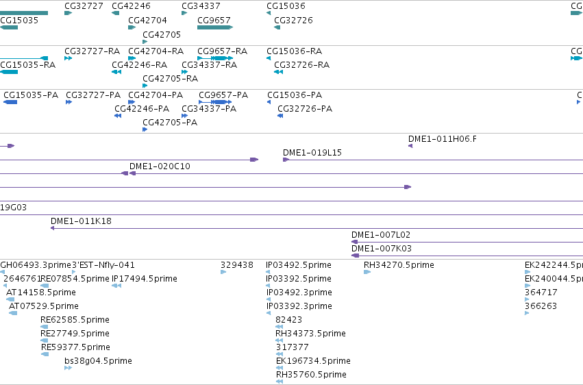Select the CG32726-RA transcript label
The height and width of the screenshot is (385, 583).
coord(302,64)
